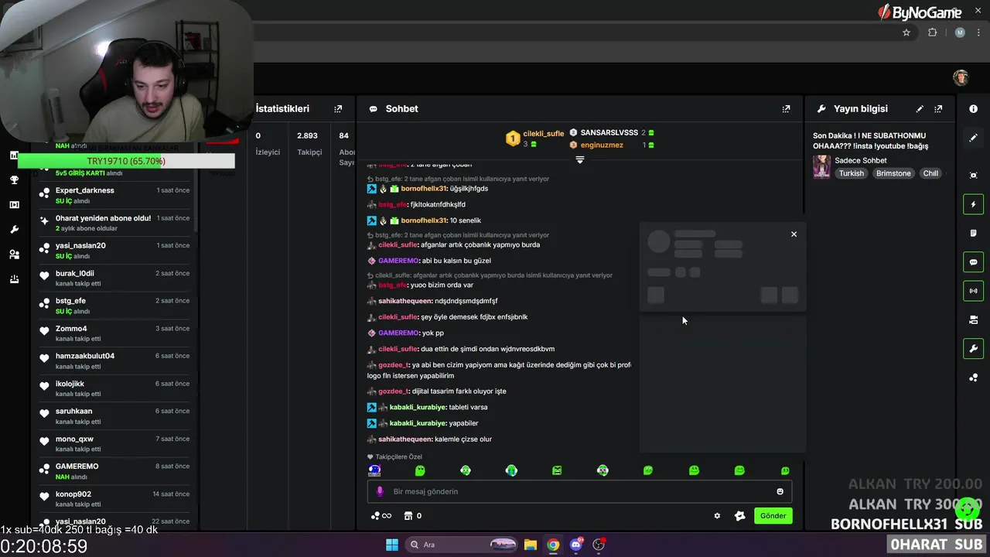Open the community users icon in left sidebar
Viewport: 990px width, 557px height.
[x=14, y=255]
